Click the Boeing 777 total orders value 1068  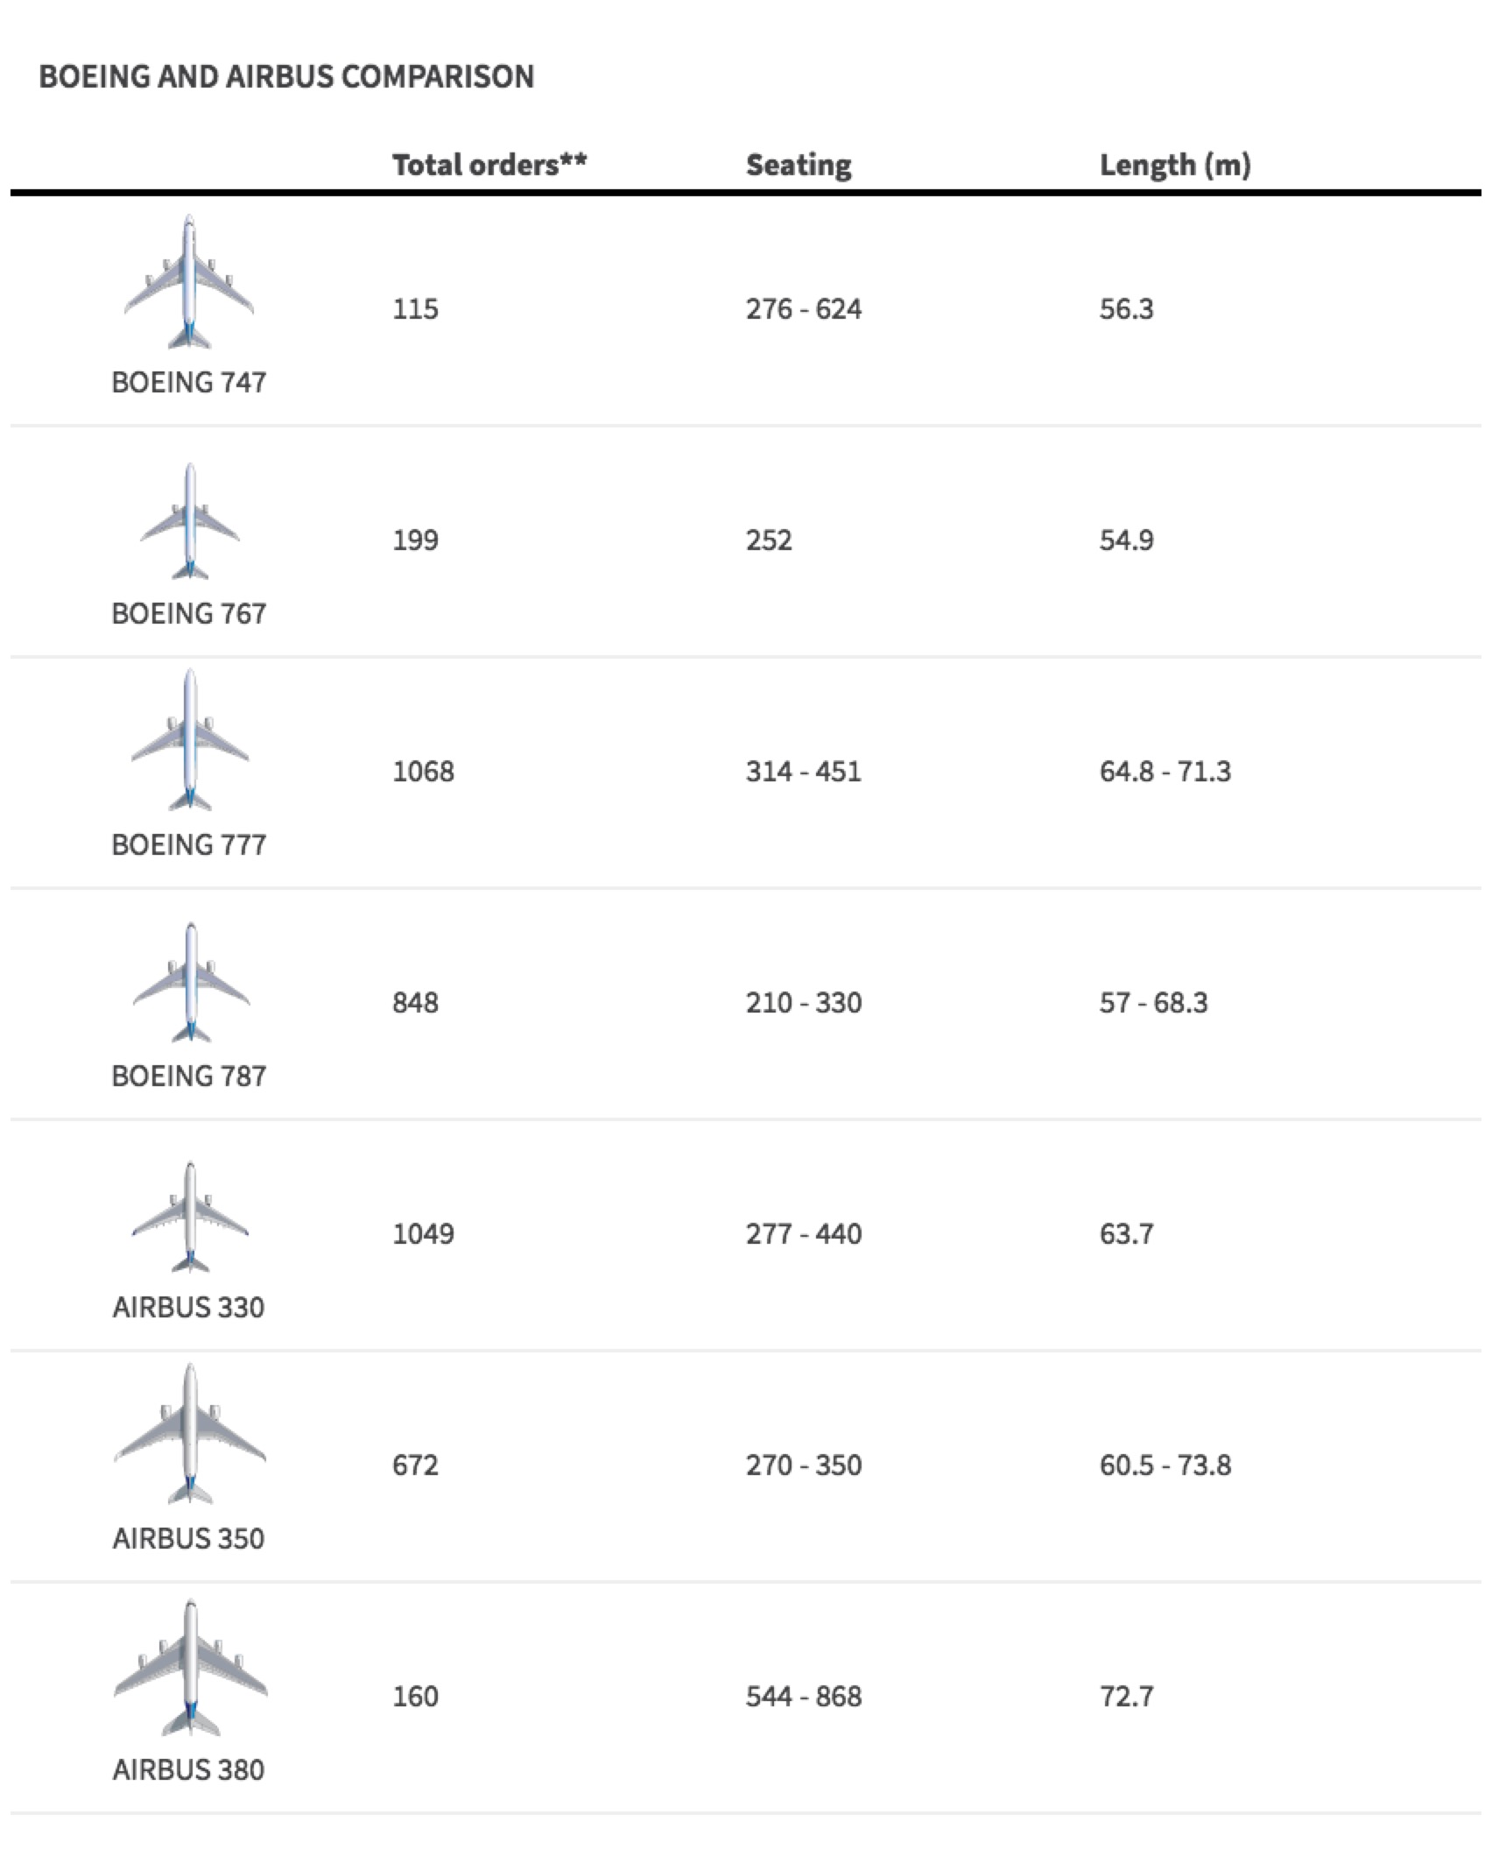[423, 772]
